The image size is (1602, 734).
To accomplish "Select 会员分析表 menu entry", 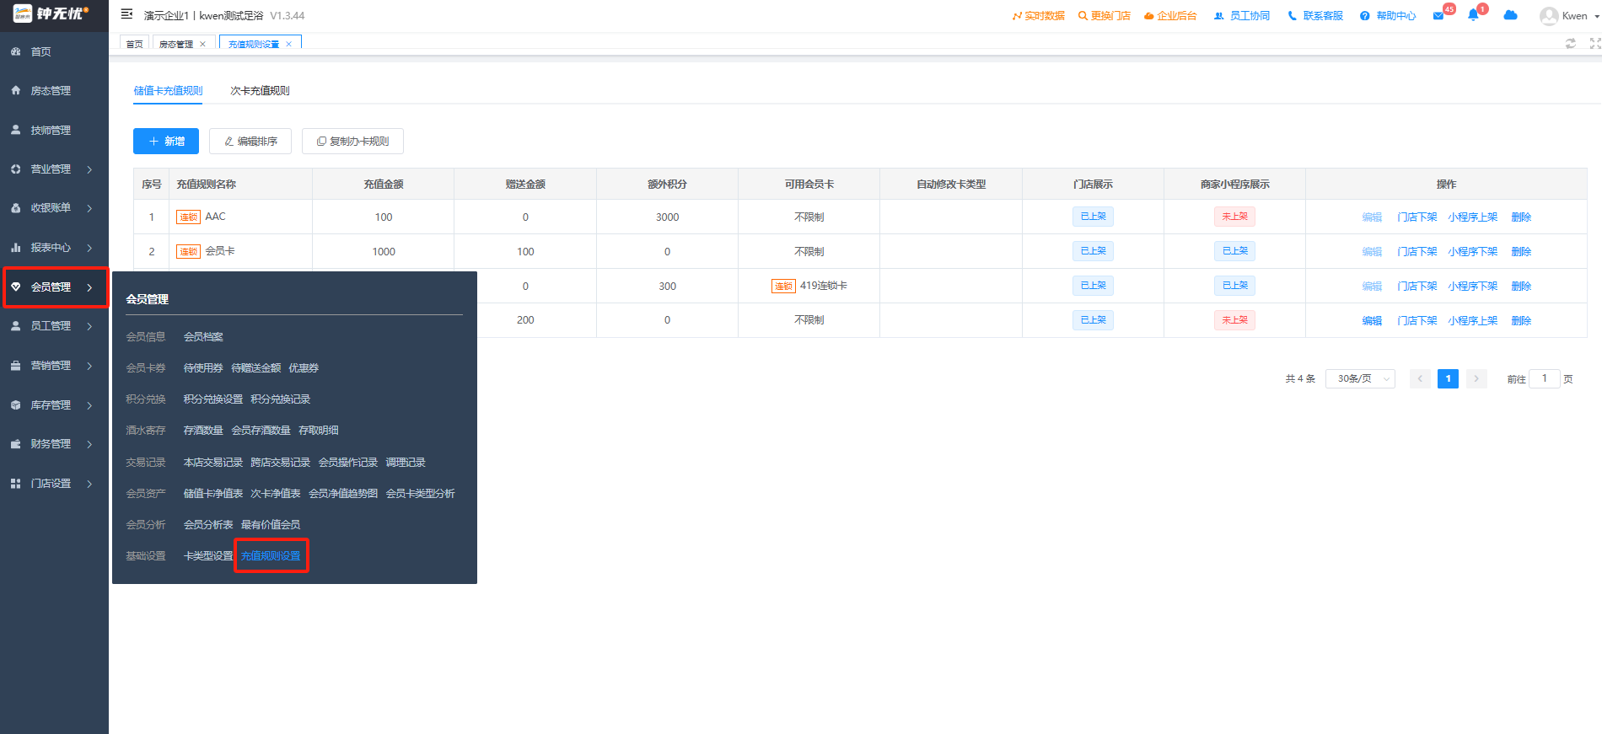I will coord(208,525).
